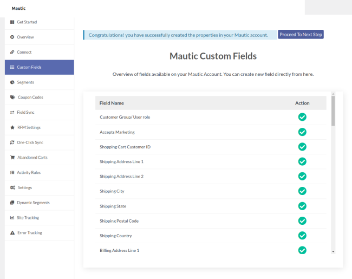Click the checkmark for Accepts Marketing field

point(302,132)
